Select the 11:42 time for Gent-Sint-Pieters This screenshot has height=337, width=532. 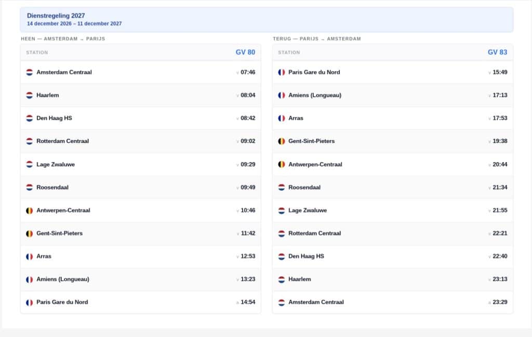click(248, 233)
